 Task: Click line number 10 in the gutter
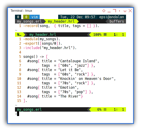[x=19, y=79]
